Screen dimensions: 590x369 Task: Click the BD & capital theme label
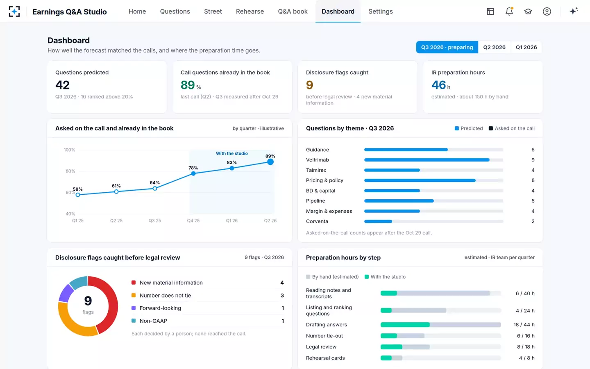tap(321, 191)
